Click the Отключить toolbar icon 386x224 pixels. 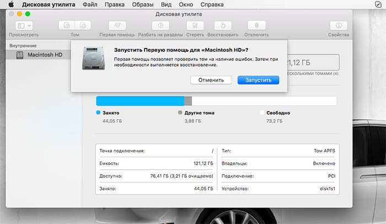tap(256, 25)
